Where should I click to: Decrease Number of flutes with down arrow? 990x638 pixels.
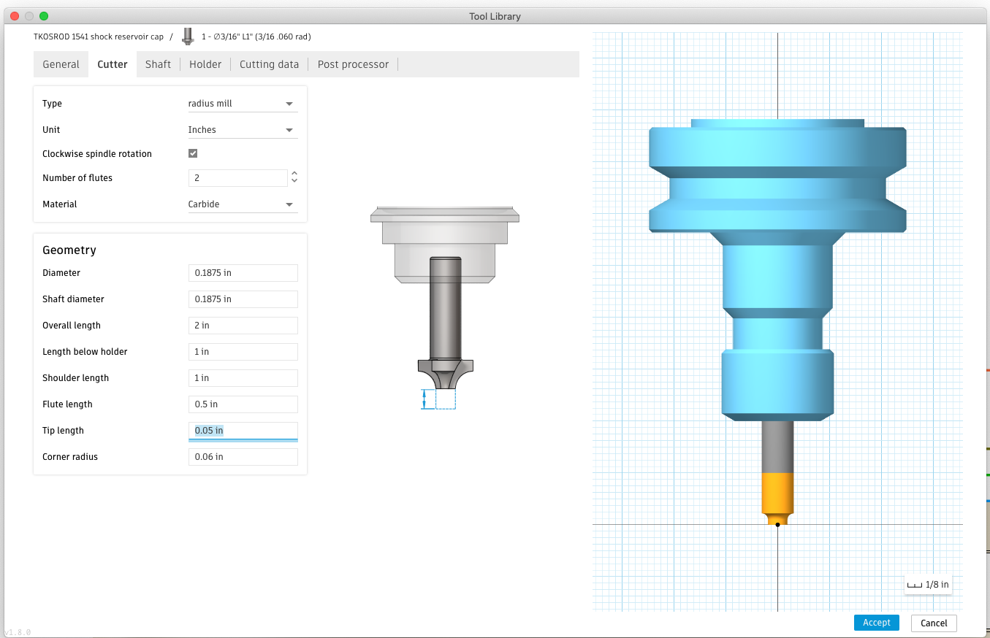point(294,181)
